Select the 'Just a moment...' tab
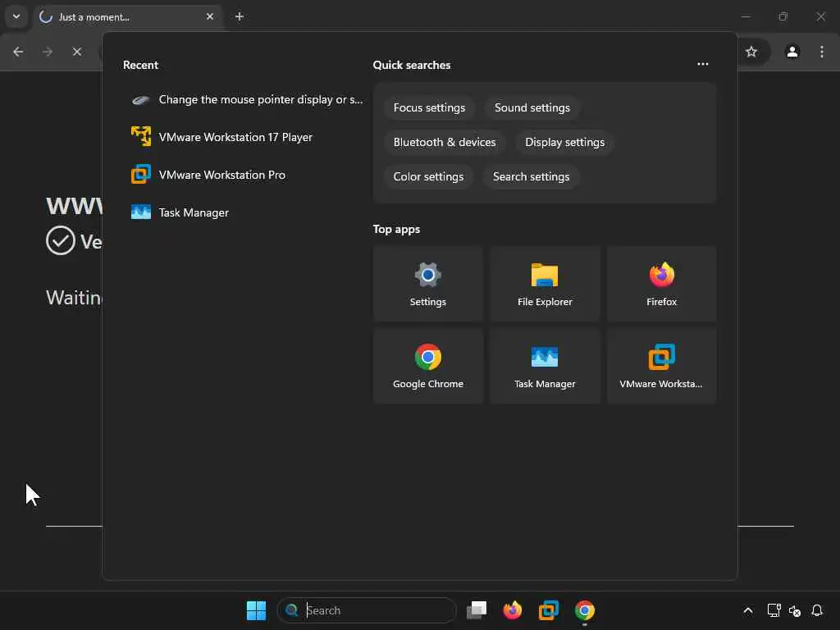The width and height of the screenshot is (840, 630). tap(127, 16)
